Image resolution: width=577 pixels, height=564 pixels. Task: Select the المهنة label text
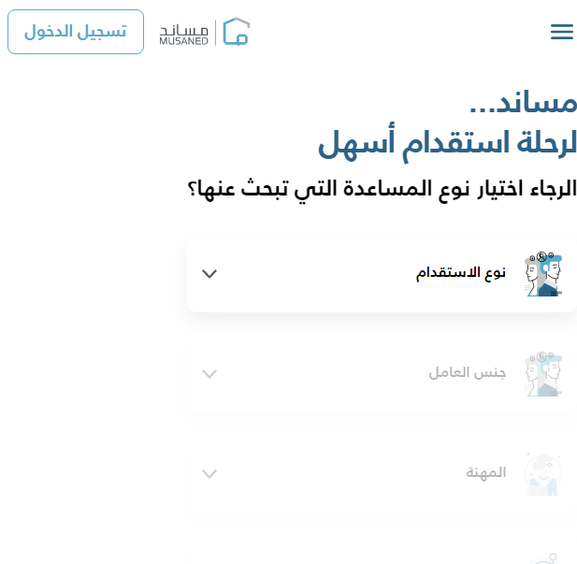486,472
